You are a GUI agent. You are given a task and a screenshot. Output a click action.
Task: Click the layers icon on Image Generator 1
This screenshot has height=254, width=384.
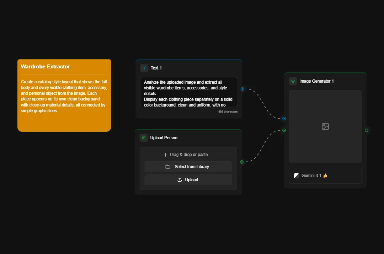(x=293, y=81)
